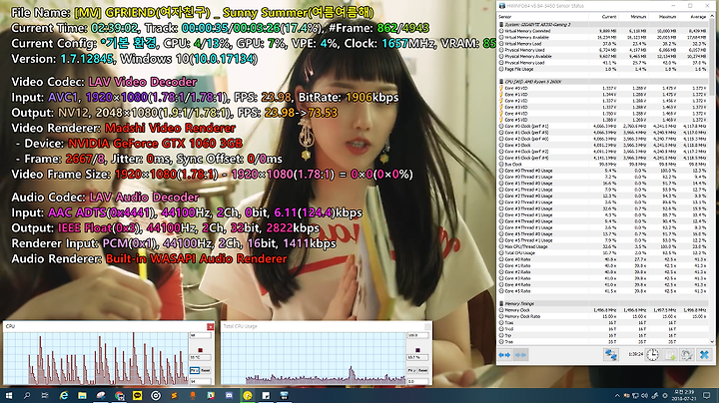Select Total CPU Usage sensor row

pyautogui.click(x=603, y=252)
